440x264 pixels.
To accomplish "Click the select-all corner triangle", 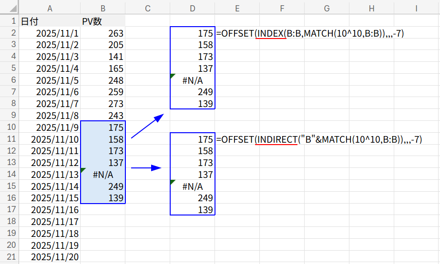I will (x=10, y=8).
